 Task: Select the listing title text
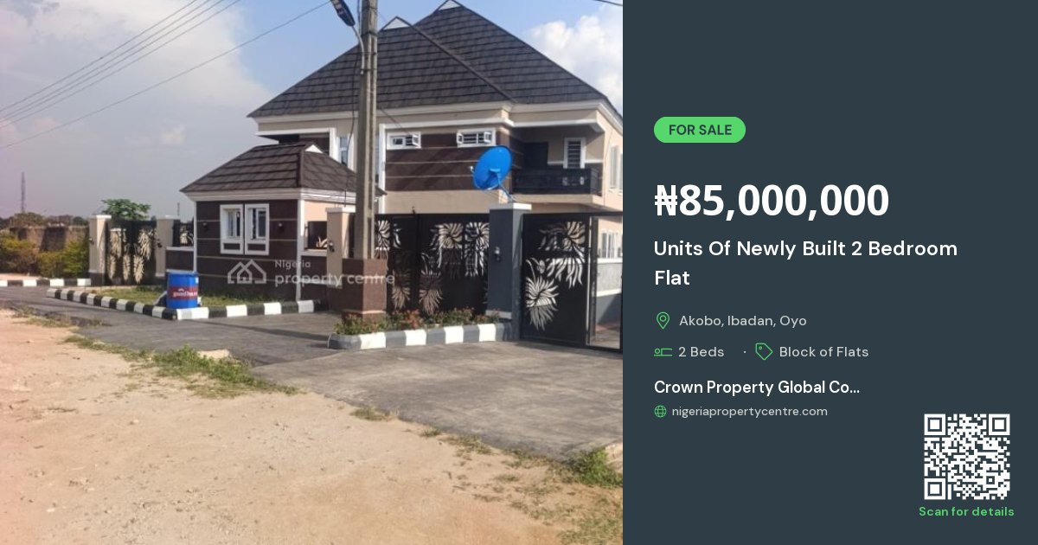point(805,263)
